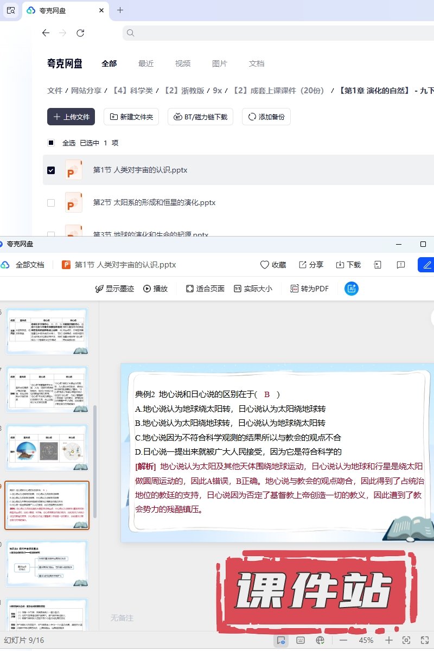The width and height of the screenshot is (434, 651).
Task: Click the blue pen edit icon
Action: [427, 265]
